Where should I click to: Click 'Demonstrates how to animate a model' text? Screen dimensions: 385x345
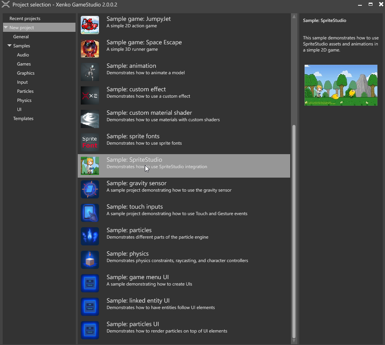146,73
